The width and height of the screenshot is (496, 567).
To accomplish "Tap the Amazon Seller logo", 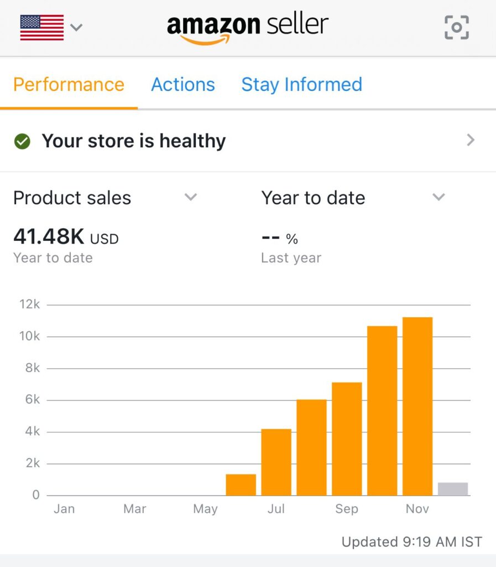I will [247, 28].
